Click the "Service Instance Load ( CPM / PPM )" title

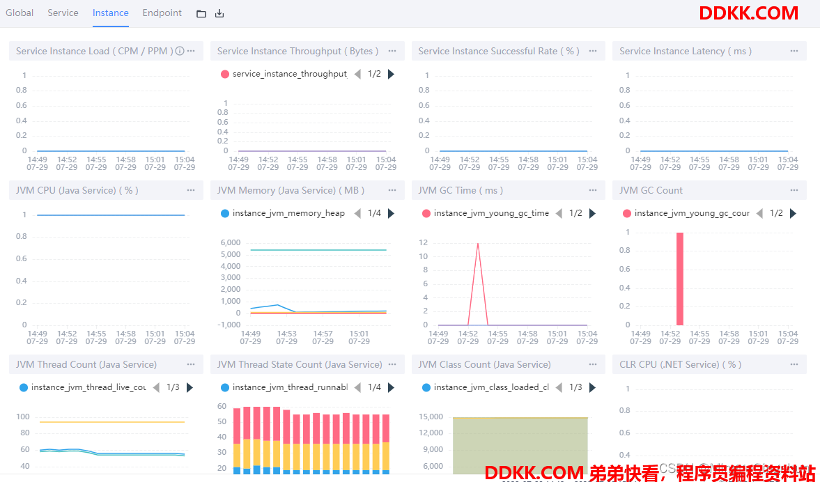(x=95, y=52)
